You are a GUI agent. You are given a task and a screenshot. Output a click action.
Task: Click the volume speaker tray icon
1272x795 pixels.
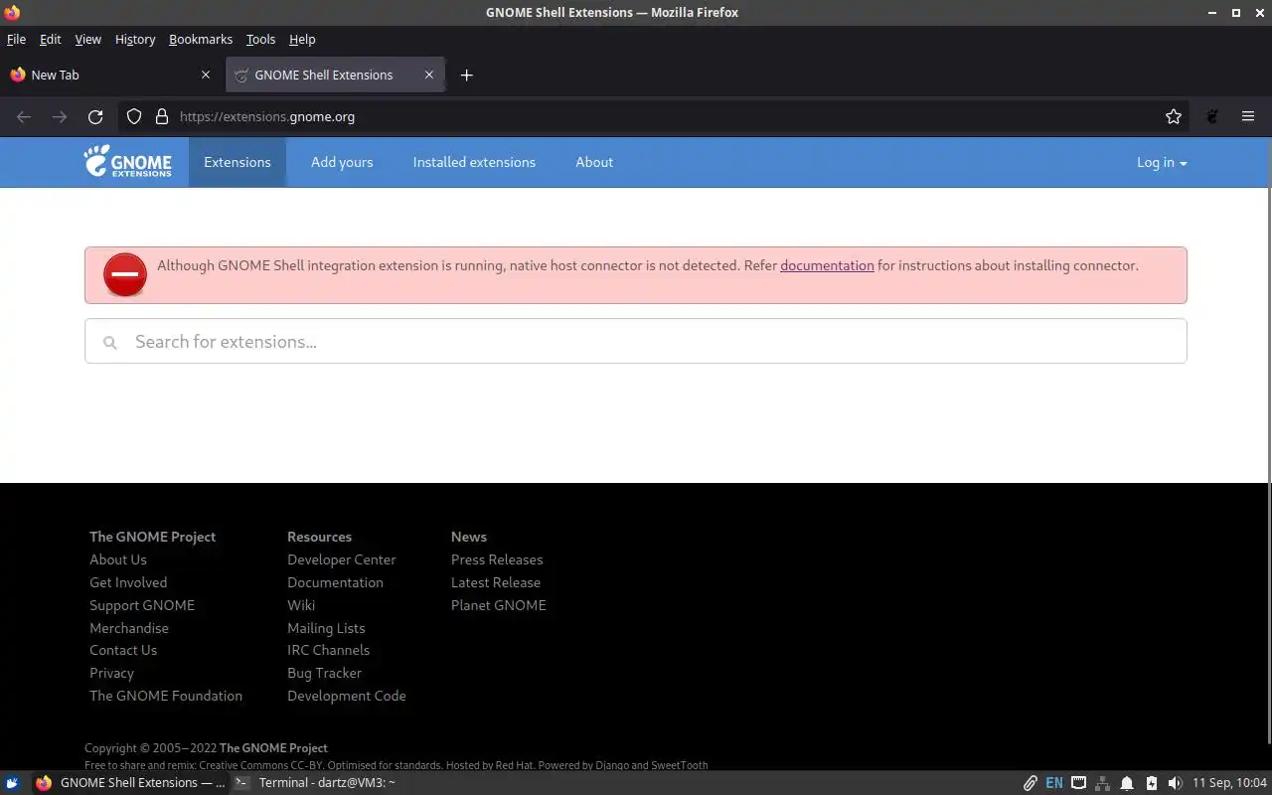point(1176,783)
